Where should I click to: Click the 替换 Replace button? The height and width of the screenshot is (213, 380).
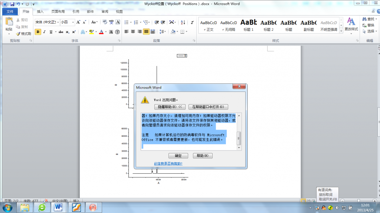pos(368,25)
